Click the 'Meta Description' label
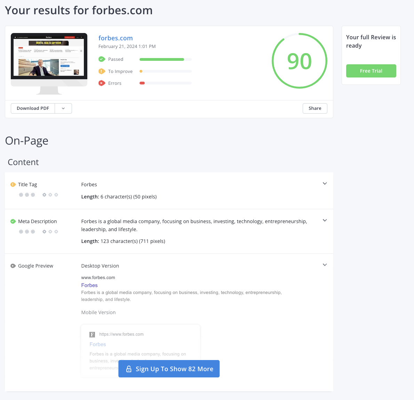This screenshot has height=400, width=414. click(x=38, y=221)
